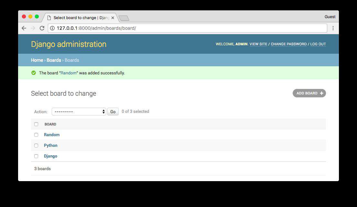357x207 pixels.
Task: Click the Go button
Action: [113, 112]
